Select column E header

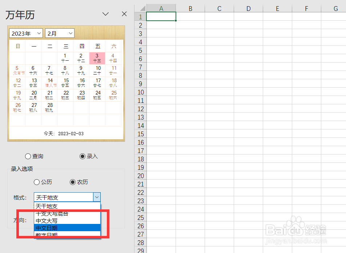coord(278,8)
